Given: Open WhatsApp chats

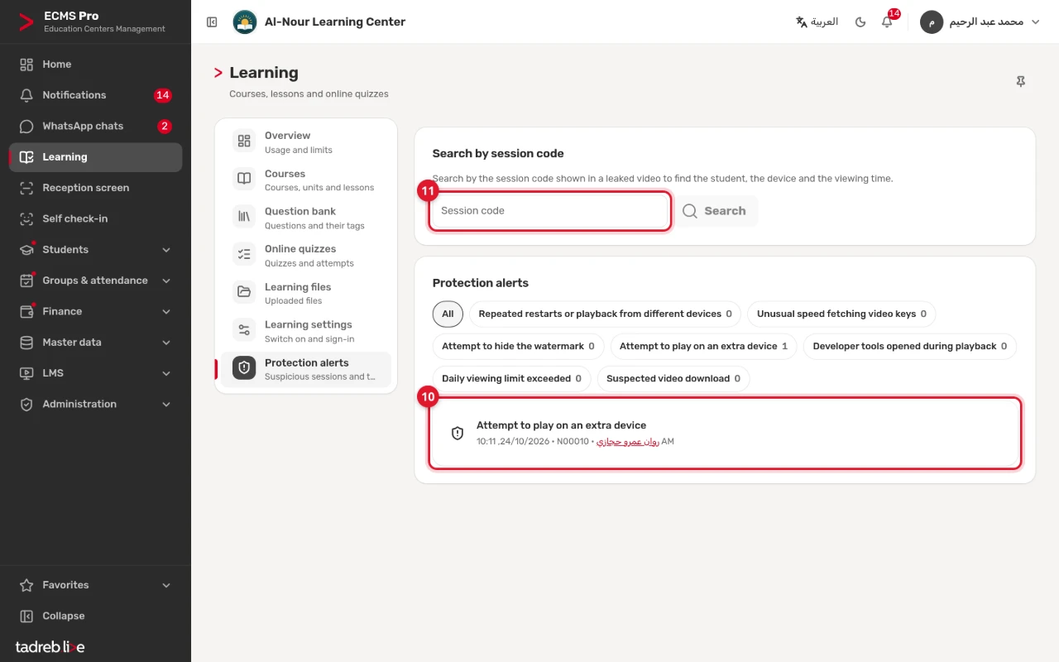Looking at the screenshot, I should click(x=96, y=126).
